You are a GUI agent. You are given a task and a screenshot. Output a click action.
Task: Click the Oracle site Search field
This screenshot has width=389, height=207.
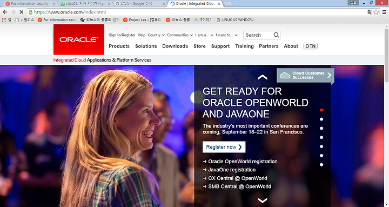258,35
